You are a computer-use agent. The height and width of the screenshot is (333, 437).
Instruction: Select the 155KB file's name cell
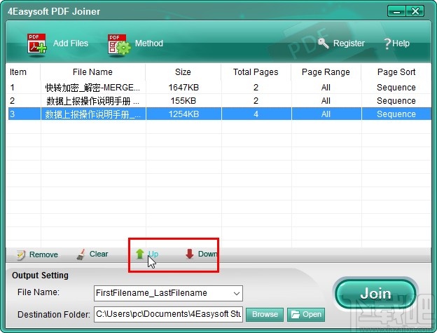point(93,101)
